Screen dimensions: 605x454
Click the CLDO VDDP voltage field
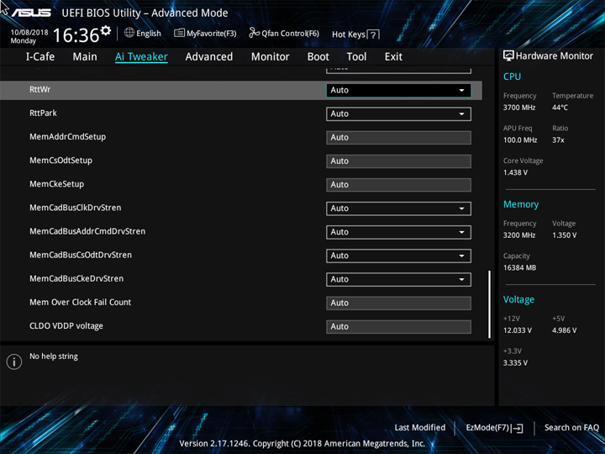pyautogui.click(x=398, y=326)
